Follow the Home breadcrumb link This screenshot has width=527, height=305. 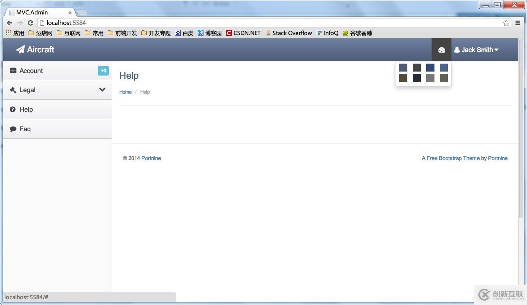[x=125, y=92]
